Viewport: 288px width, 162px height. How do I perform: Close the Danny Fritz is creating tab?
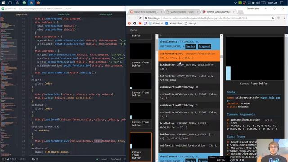pos(162,12)
